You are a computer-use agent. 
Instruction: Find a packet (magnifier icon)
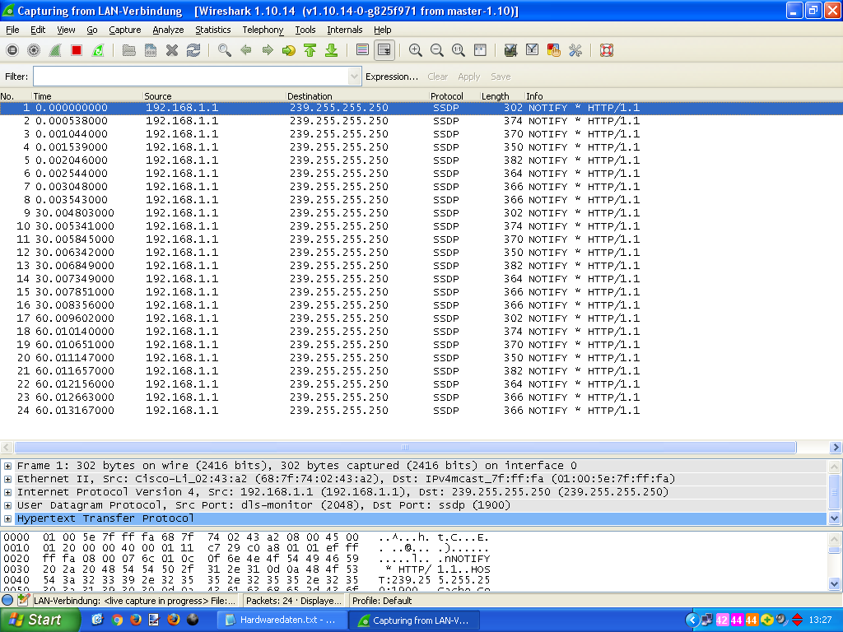click(225, 50)
